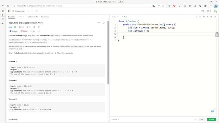This screenshot has width=219, height=123.
Task: Open the Auto setting dropdown
Action: (125, 17)
